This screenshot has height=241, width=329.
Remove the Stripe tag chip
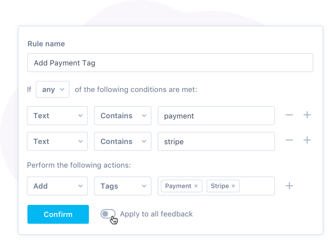tap(233, 186)
